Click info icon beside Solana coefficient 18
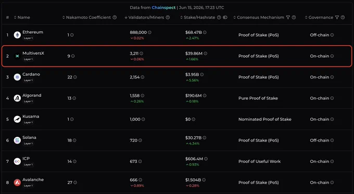Screen dimensions: 354x194 click(x=74, y=140)
